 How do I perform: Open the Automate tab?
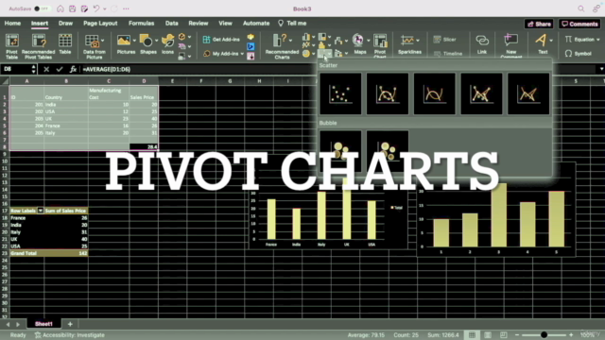pyautogui.click(x=256, y=23)
